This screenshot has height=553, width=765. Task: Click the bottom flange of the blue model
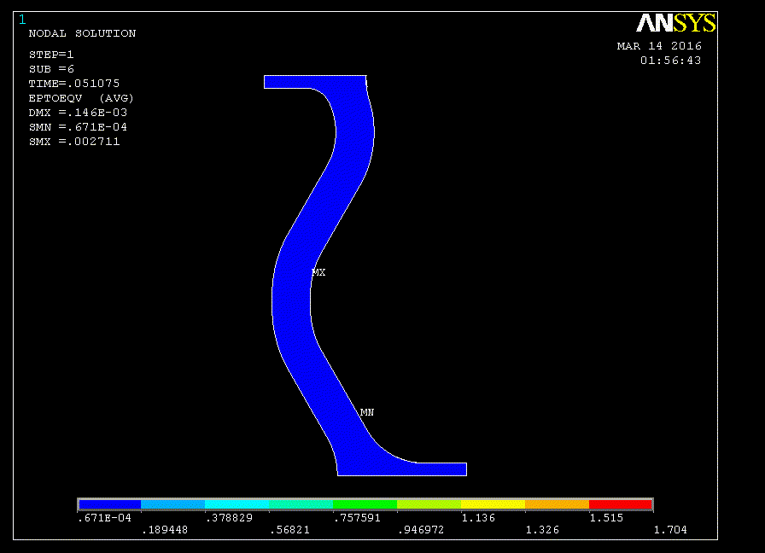[x=402, y=469]
